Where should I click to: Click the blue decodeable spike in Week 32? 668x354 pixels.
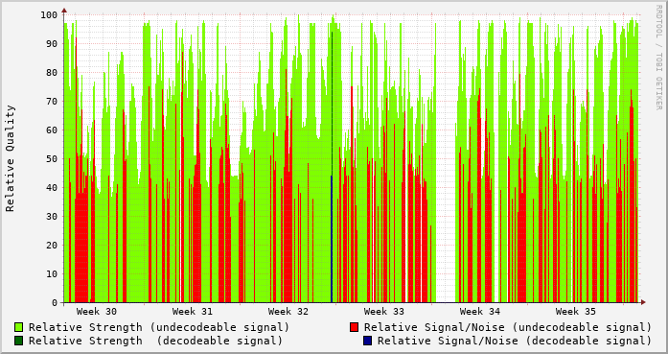coord(332,239)
